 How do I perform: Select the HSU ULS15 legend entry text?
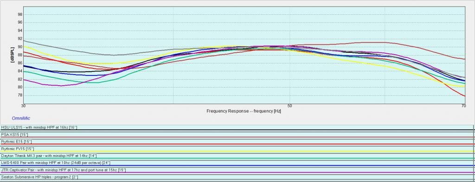(x=39, y=127)
